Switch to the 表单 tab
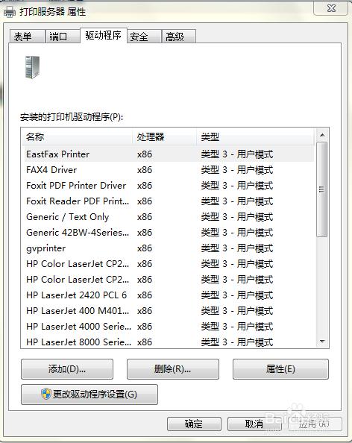 (27, 37)
